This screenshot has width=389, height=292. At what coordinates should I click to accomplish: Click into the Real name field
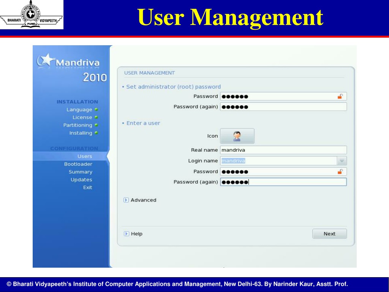pos(283,150)
